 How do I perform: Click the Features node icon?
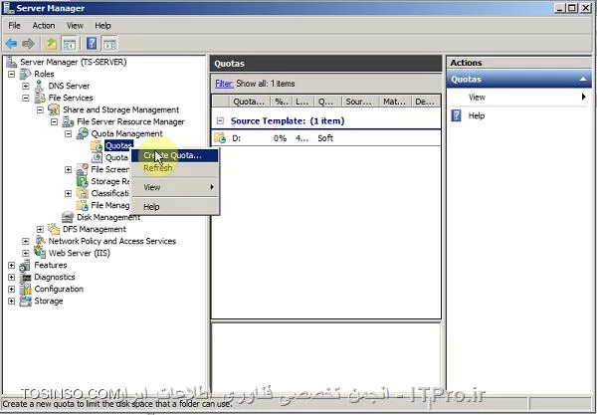pos(26,265)
